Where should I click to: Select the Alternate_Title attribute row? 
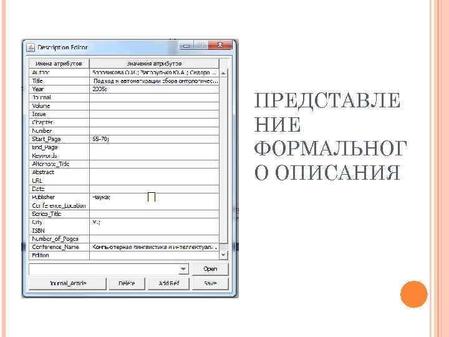[x=124, y=164]
